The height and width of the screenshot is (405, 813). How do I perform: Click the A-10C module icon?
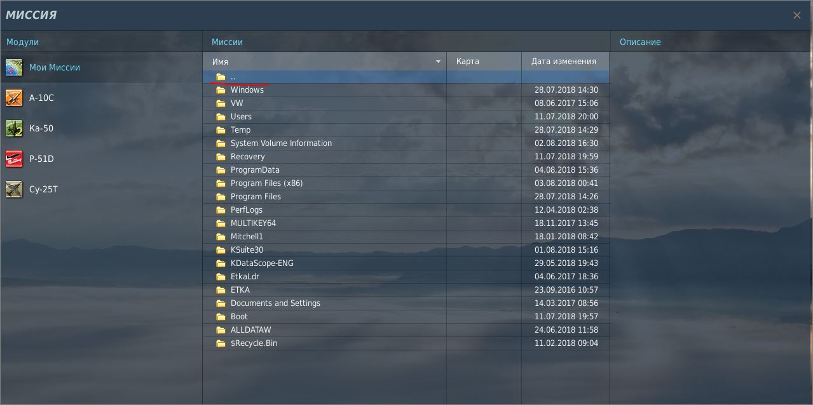[x=14, y=98]
